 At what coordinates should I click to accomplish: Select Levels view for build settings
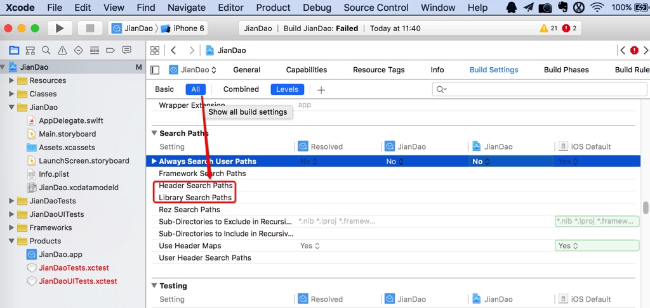pos(287,89)
